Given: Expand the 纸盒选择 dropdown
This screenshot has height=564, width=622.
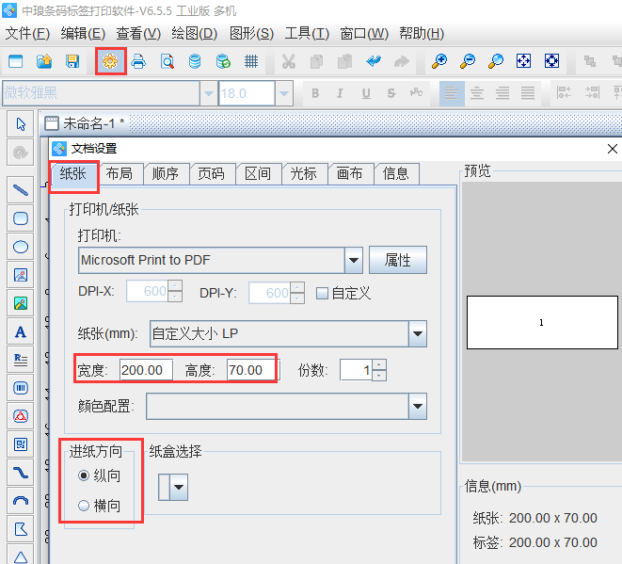Looking at the screenshot, I should pos(179,487).
